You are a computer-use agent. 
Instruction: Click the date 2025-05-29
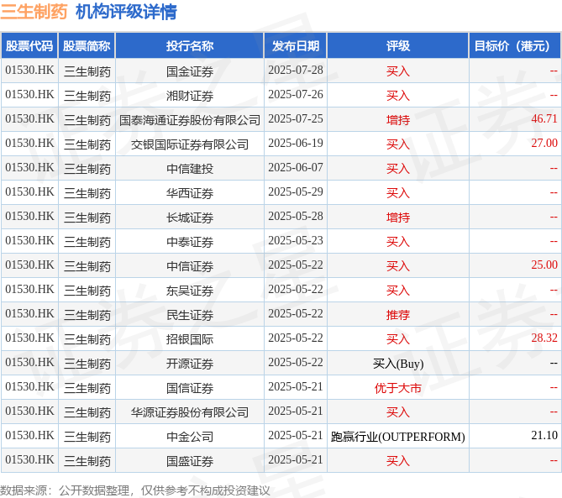[x=296, y=192]
